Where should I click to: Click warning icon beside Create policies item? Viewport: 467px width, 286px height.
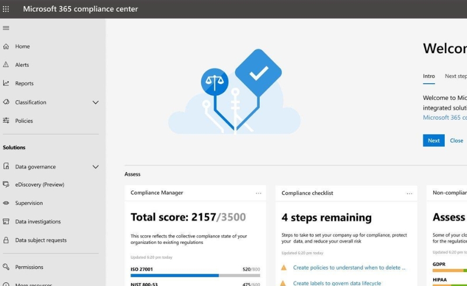284,267
